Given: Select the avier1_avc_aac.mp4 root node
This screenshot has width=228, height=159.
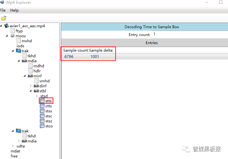Looking at the screenshot, I should point(27,26).
